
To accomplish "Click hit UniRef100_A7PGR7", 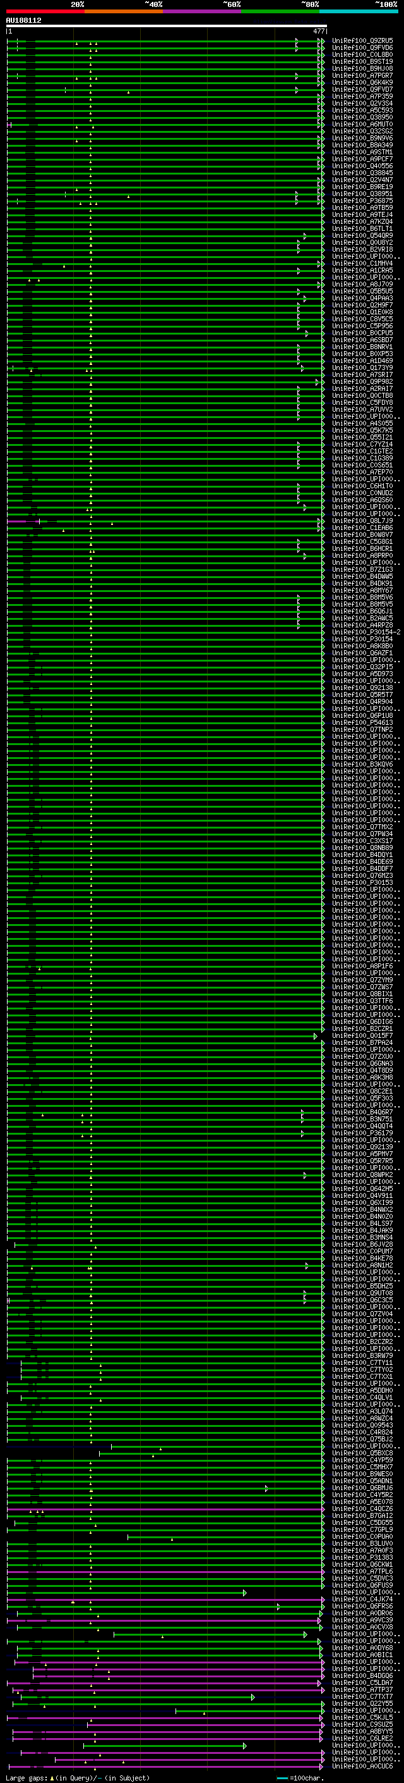I will 362,75.
